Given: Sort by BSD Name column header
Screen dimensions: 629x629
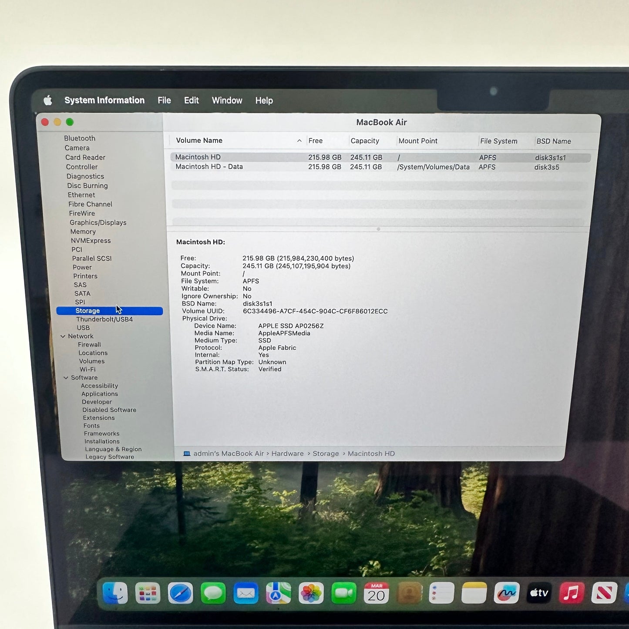Looking at the screenshot, I should [554, 141].
